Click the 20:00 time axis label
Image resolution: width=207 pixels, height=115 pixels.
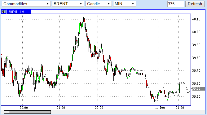coord(24,108)
